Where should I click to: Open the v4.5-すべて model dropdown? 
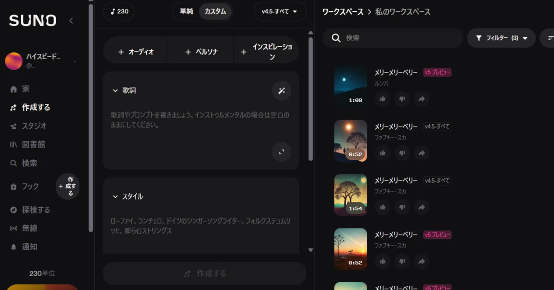pos(280,12)
